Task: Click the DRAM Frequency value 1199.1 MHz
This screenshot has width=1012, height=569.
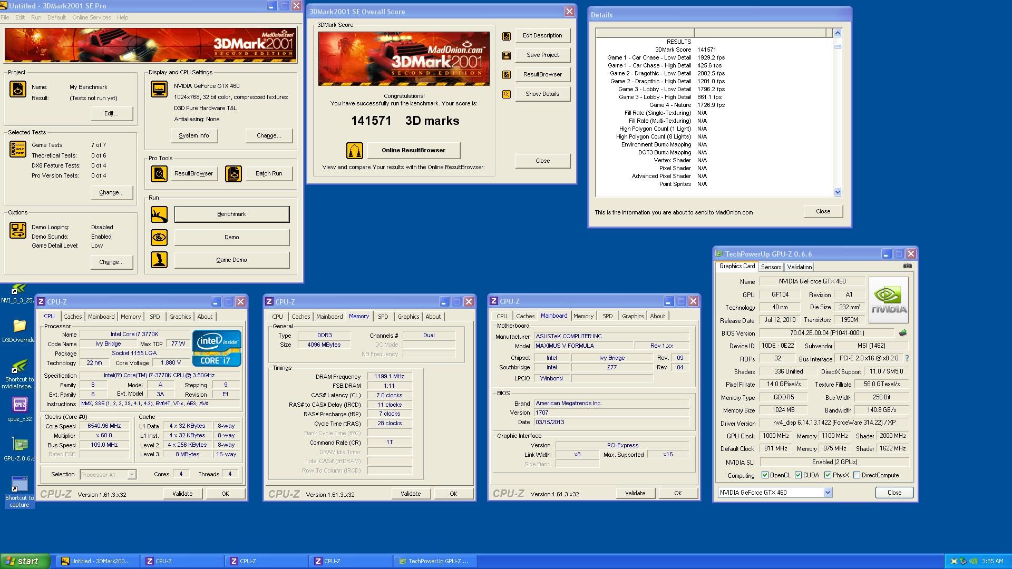Action: (x=389, y=377)
